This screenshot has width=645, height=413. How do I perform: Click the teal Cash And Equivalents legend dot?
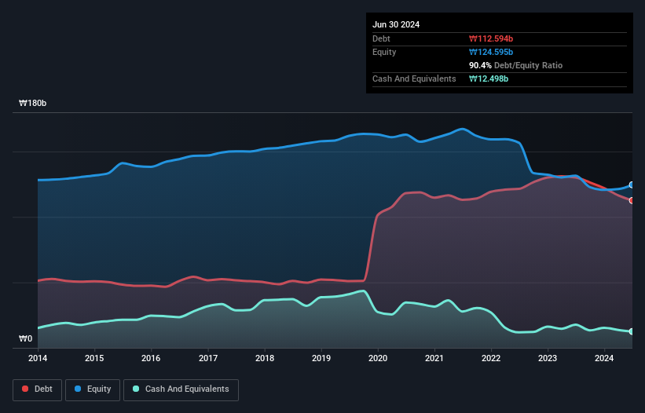(136, 389)
